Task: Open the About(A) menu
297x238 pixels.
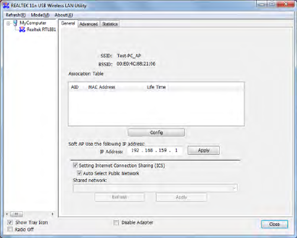Action: (64, 15)
